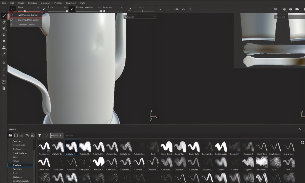305x183 pixels.
Task: Adjust the lazy mouse Distance slider
Action: [144, 11]
